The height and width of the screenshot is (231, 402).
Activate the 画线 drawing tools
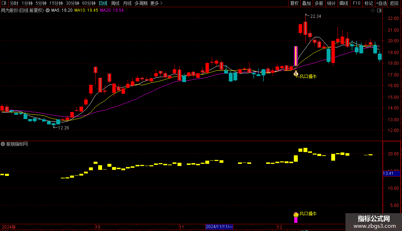point(344,3)
